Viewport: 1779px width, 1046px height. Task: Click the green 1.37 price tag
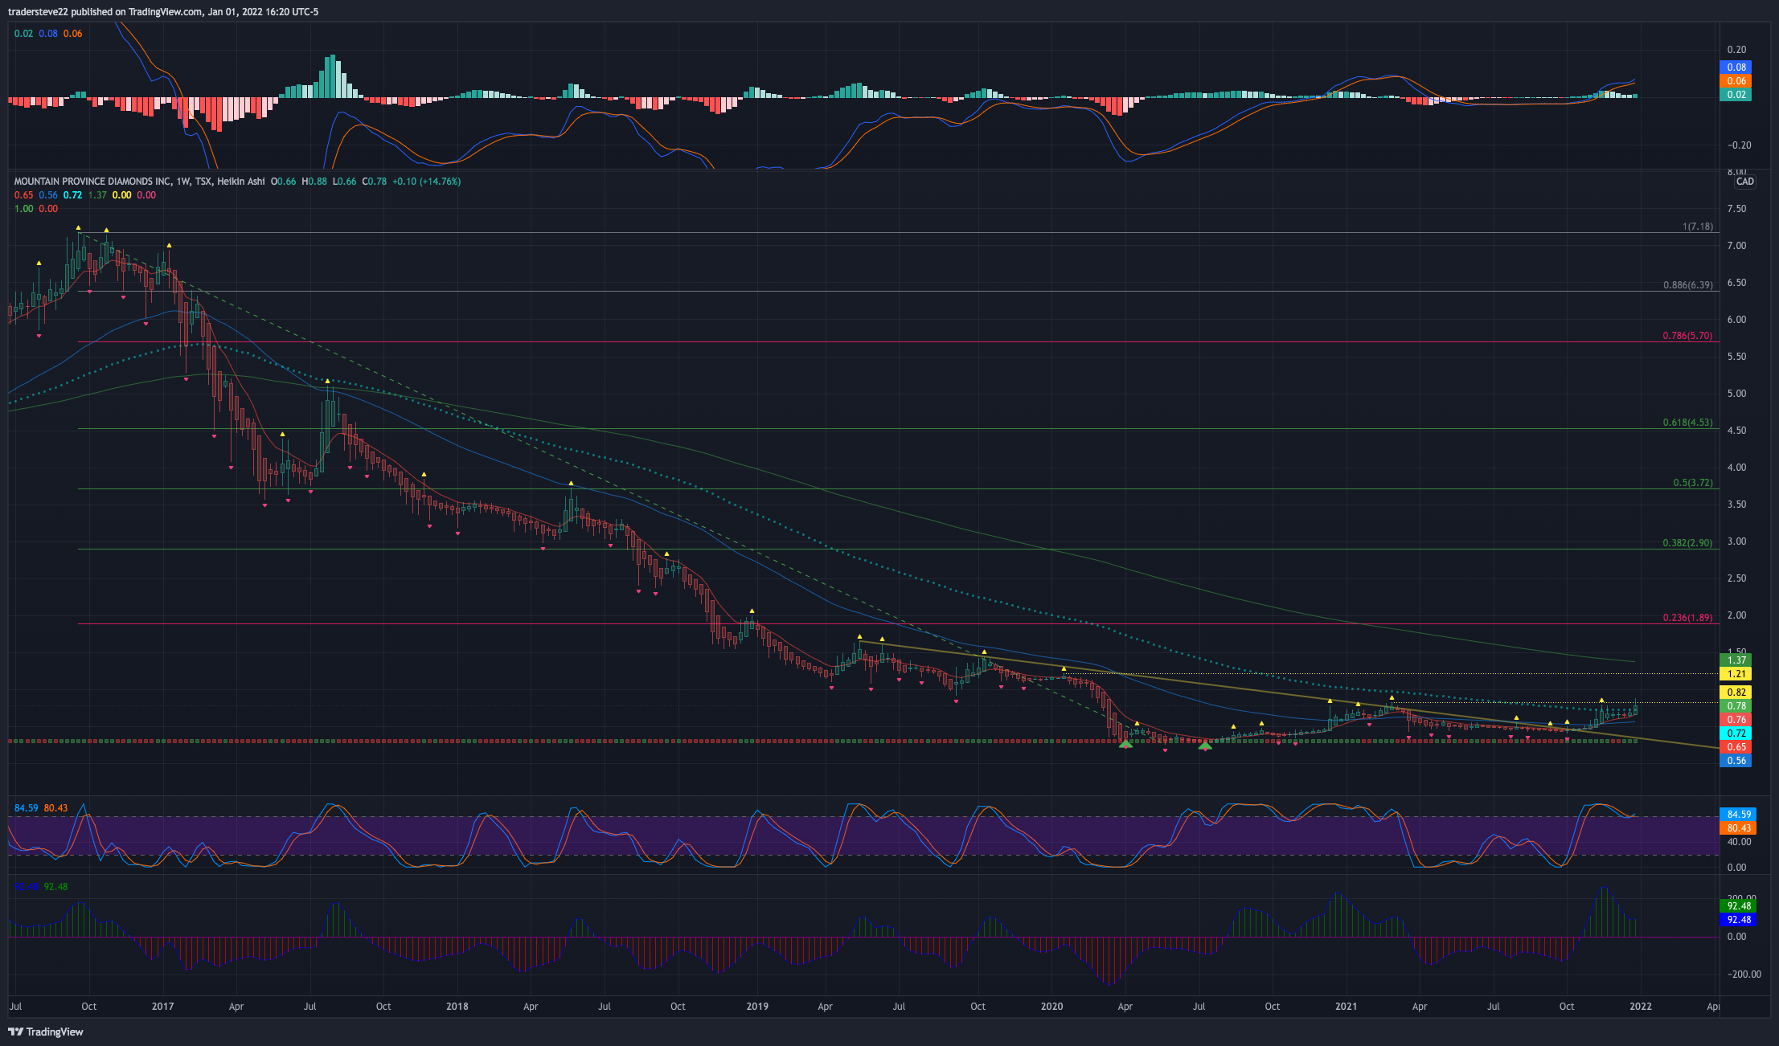(1736, 660)
